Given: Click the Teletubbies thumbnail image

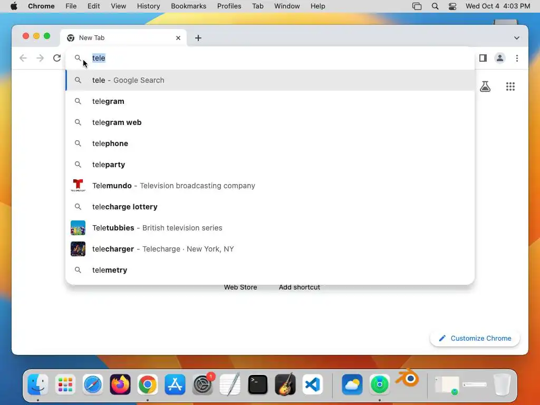Looking at the screenshot, I should click(x=78, y=228).
